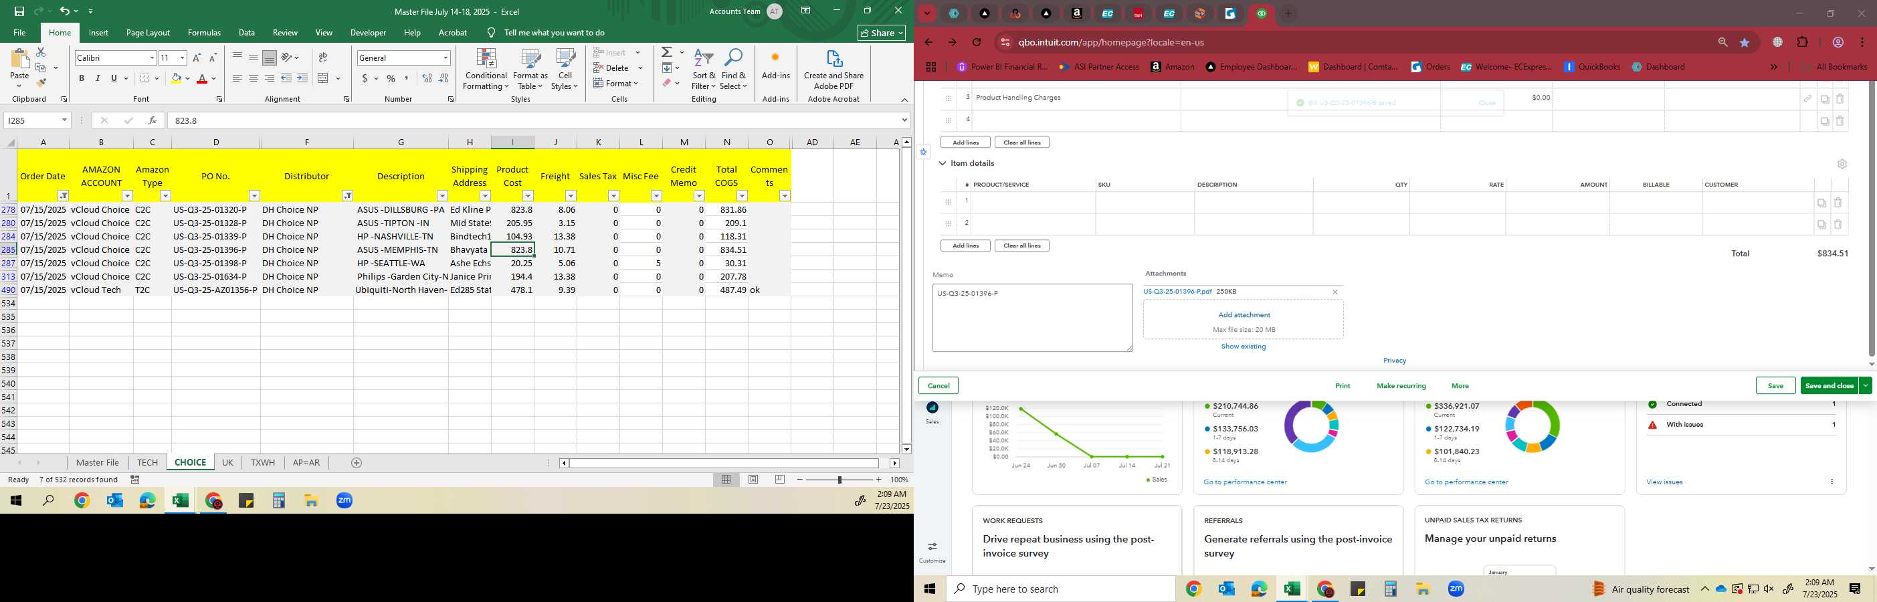Apply yellow fill color to cell
Viewport: 1877px width, 602px height.
point(176,78)
